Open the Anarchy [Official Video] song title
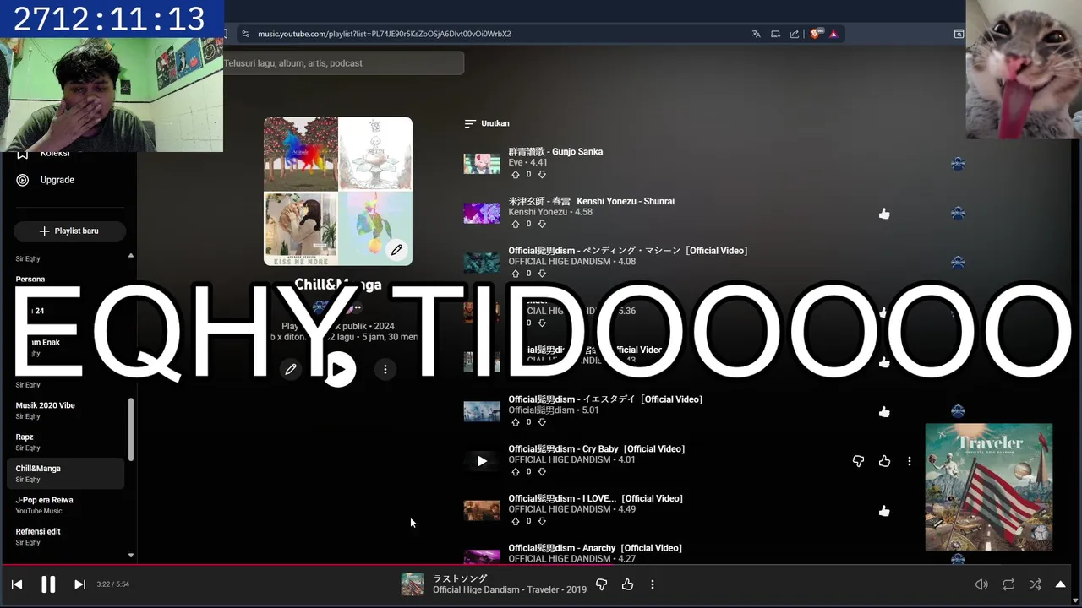Viewport: 1082px width, 608px height. point(595,548)
